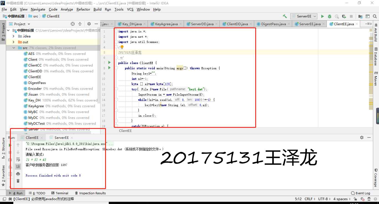Open the Event Log
The width and height of the screenshot is (379, 204).
point(361,193)
